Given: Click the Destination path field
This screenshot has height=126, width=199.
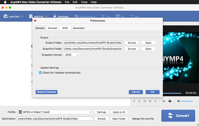Looking at the screenshot, I should click(x=55, y=119).
